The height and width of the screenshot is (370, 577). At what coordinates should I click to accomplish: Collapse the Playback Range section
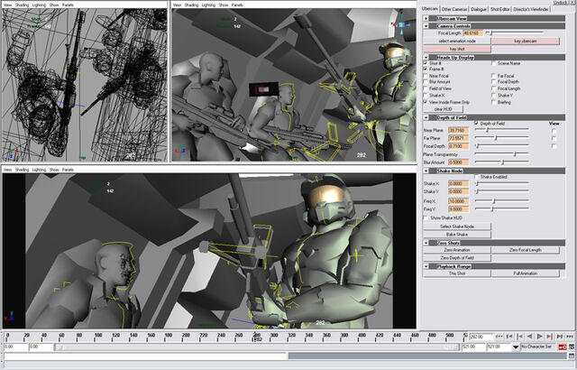426,266
